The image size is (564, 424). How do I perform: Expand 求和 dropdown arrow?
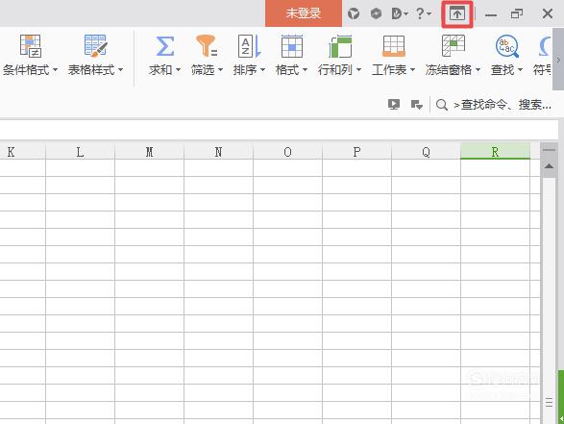[x=178, y=69]
